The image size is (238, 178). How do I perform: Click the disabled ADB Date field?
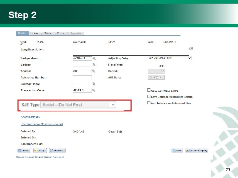(156, 77)
